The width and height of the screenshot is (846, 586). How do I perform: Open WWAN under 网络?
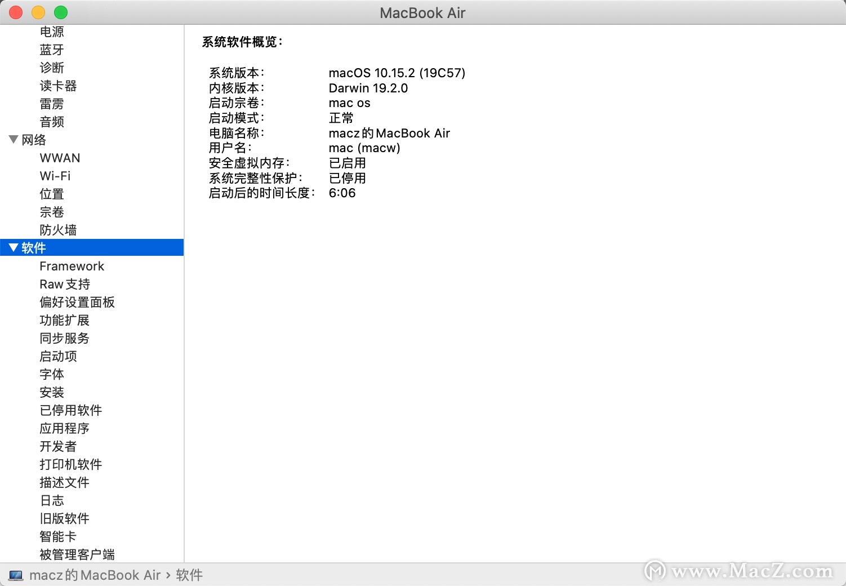click(x=60, y=158)
